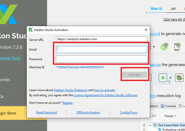Switch to the API tab
185x131 pixels.
pyautogui.click(x=173, y=9)
